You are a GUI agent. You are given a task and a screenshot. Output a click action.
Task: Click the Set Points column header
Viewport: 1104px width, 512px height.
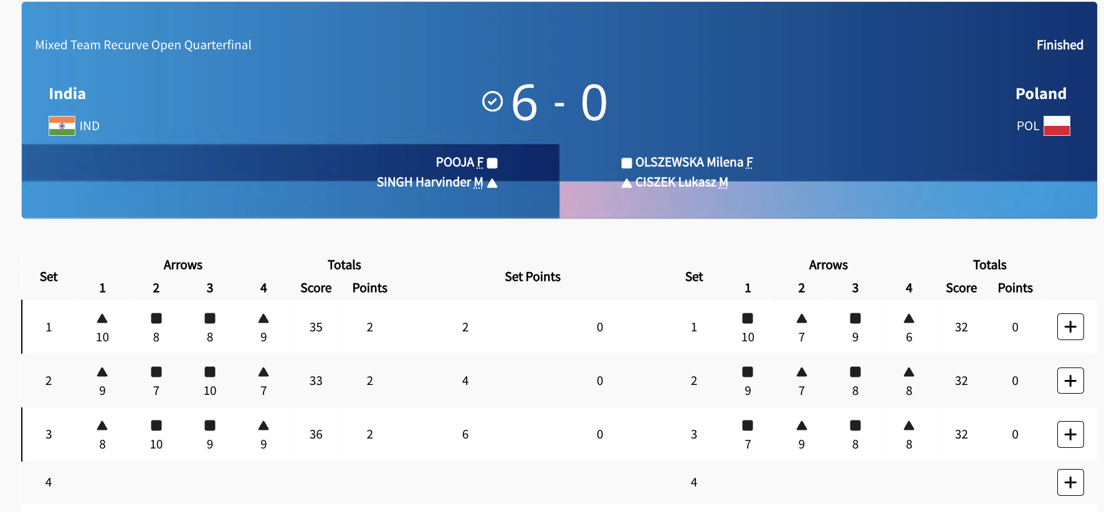532,277
